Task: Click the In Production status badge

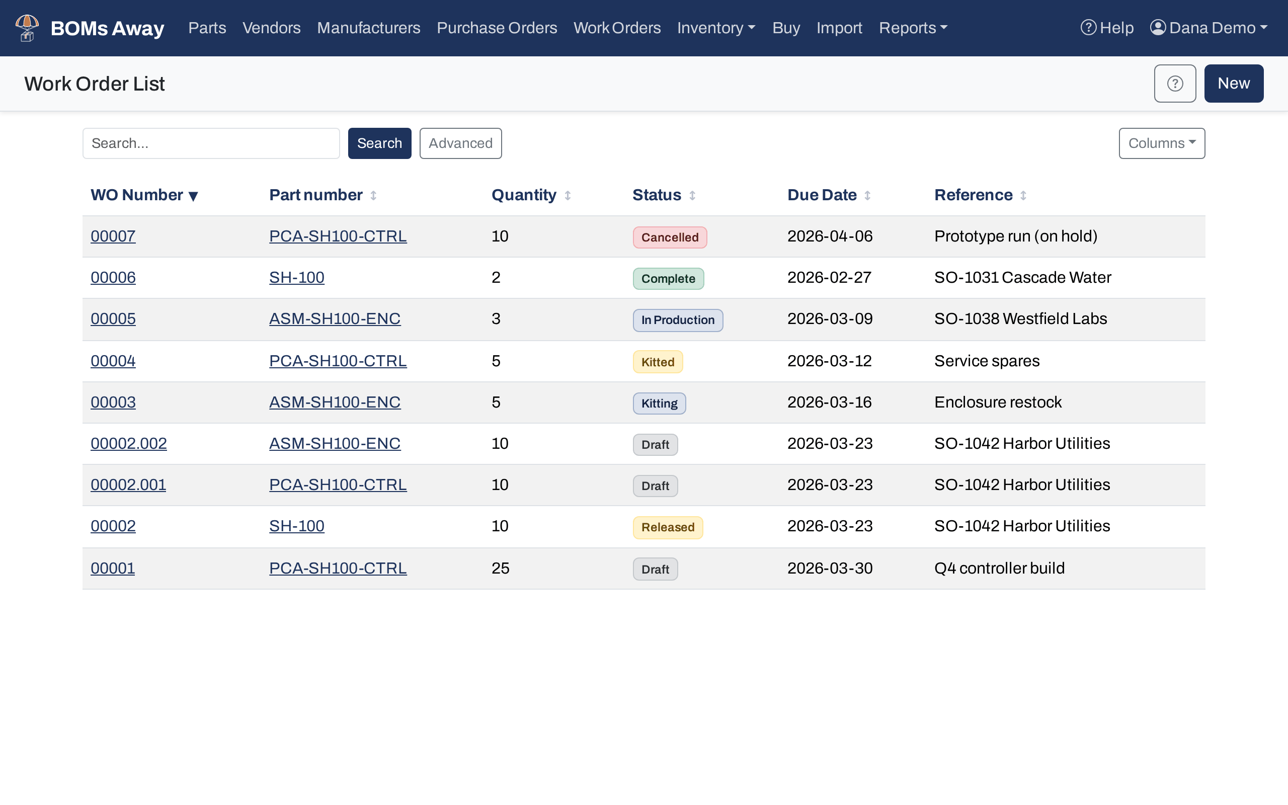Action: click(678, 320)
